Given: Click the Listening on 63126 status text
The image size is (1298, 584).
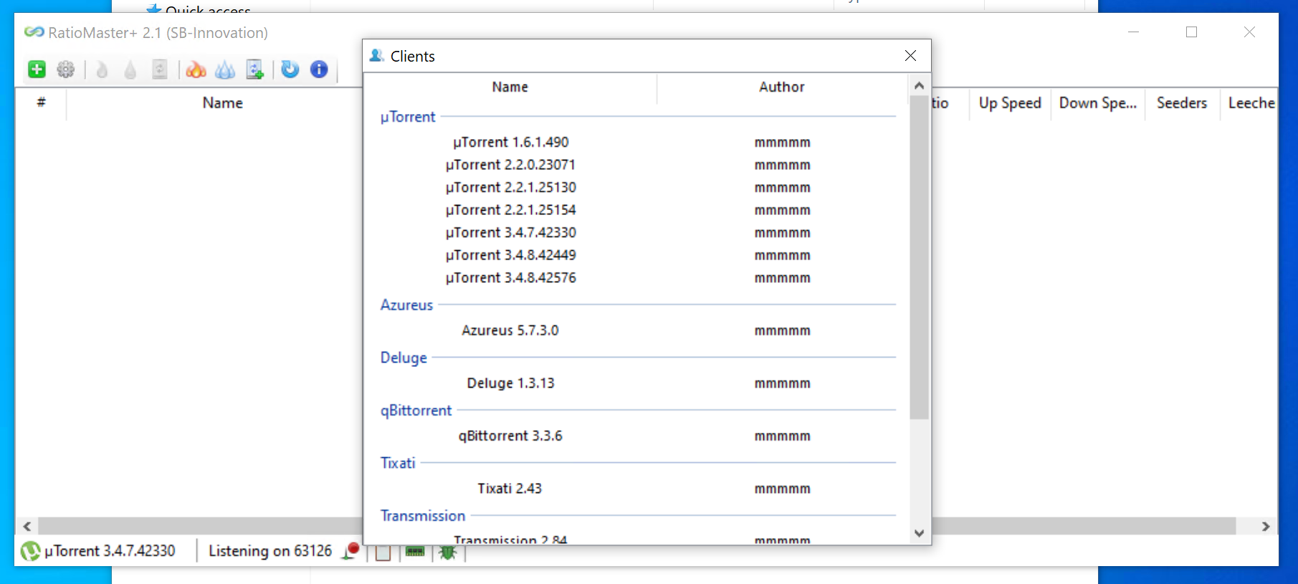Looking at the screenshot, I should 270,551.
